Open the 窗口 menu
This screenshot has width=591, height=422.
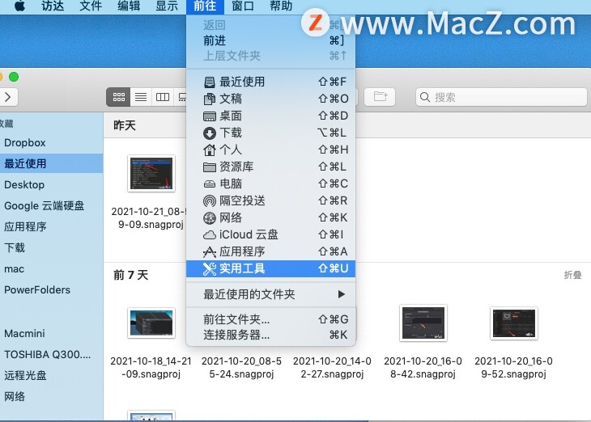(243, 6)
